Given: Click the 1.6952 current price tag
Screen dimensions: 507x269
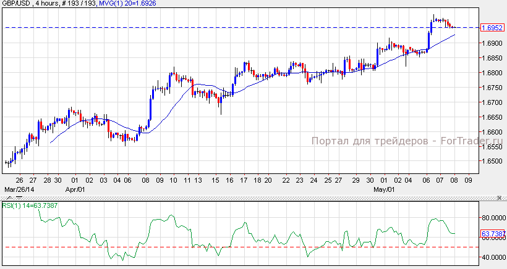Looking at the screenshot, I should (493, 28).
